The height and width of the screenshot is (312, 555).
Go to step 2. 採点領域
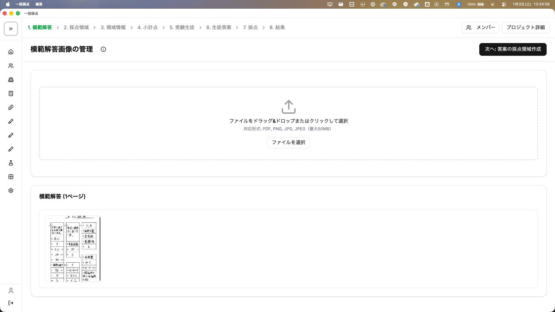76,27
